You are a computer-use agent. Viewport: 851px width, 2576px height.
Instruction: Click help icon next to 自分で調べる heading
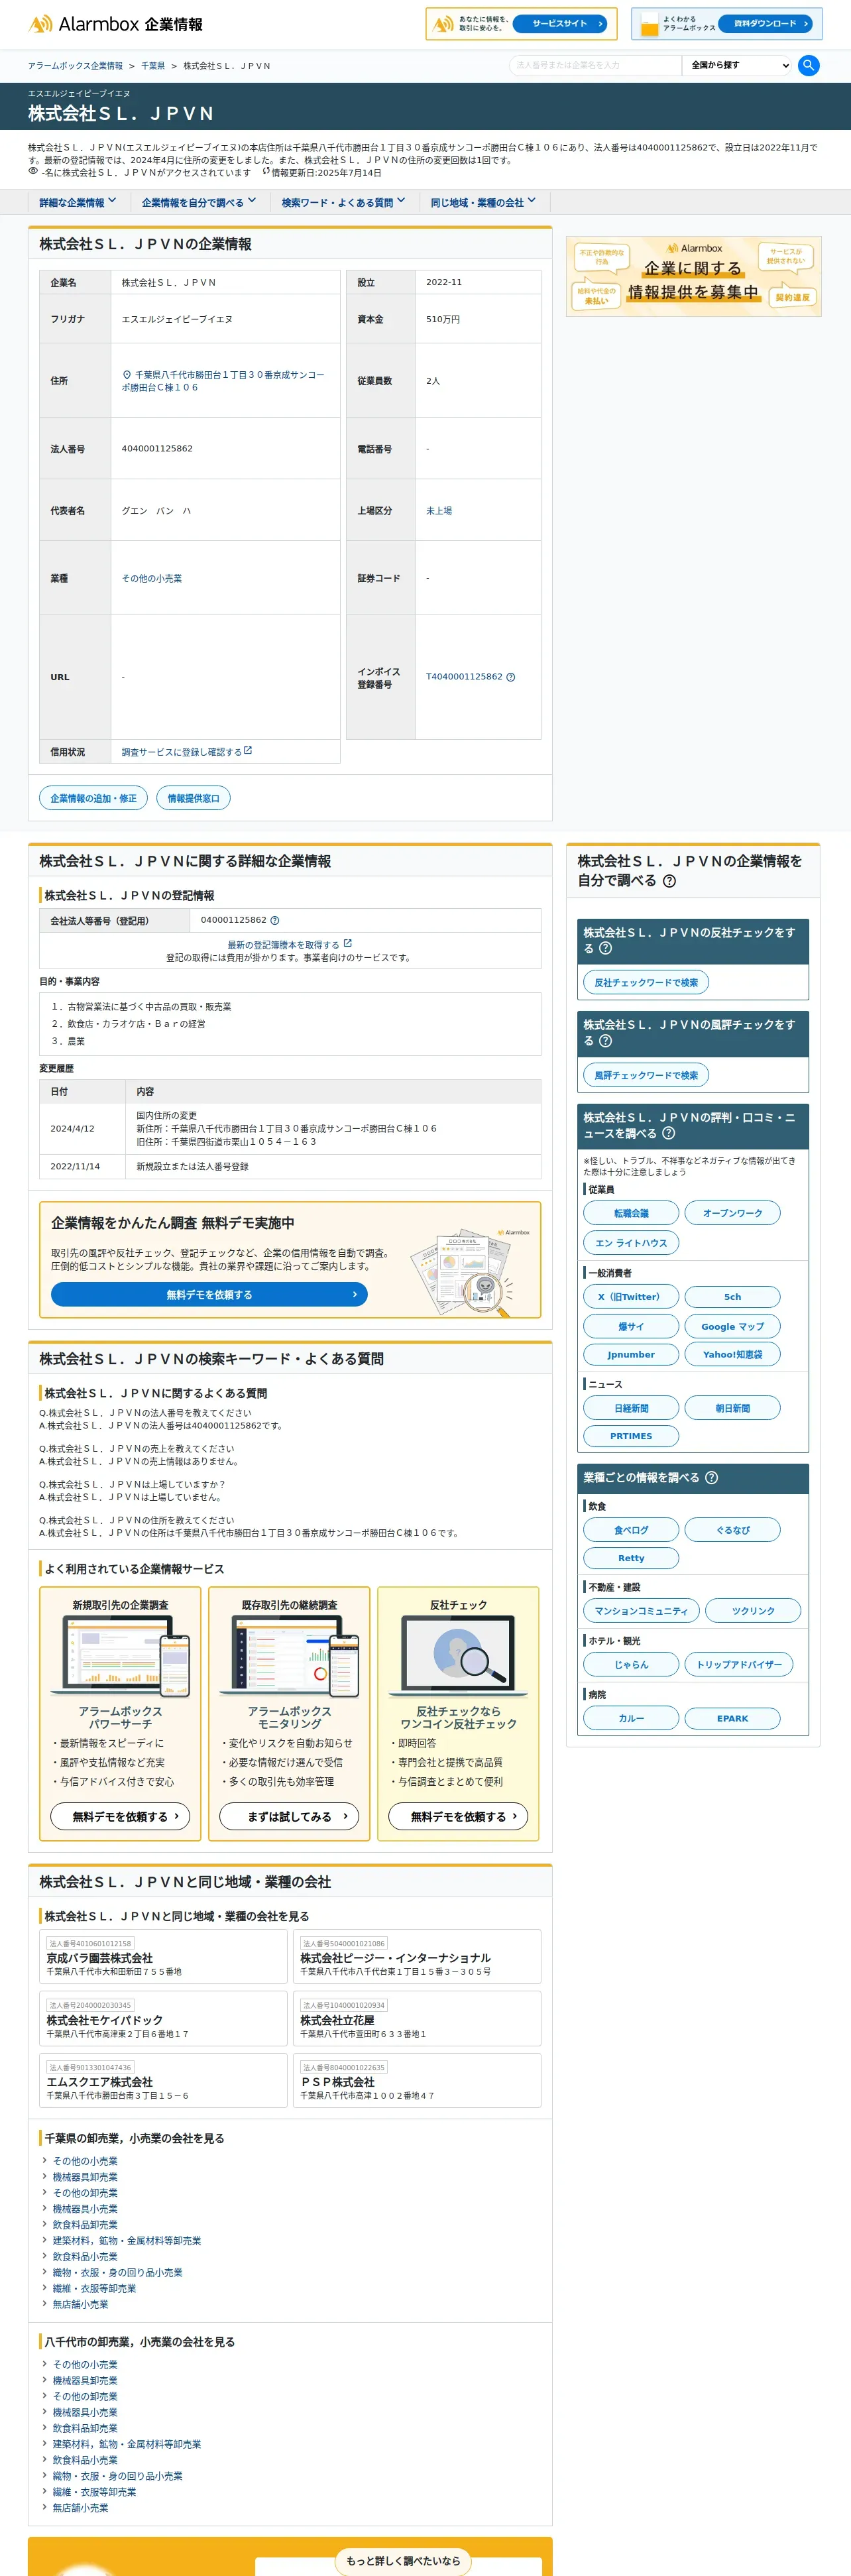tap(669, 881)
